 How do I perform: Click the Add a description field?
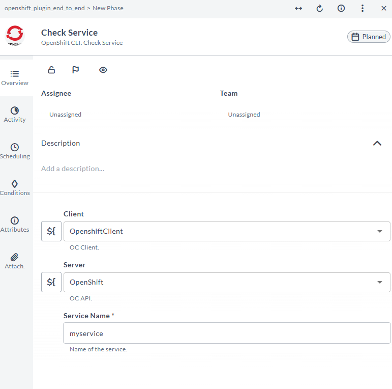tap(73, 169)
